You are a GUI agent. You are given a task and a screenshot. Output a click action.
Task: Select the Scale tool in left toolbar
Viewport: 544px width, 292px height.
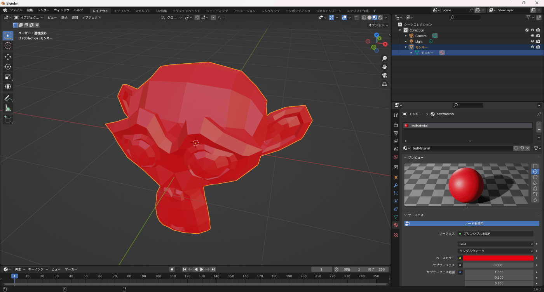point(8,77)
